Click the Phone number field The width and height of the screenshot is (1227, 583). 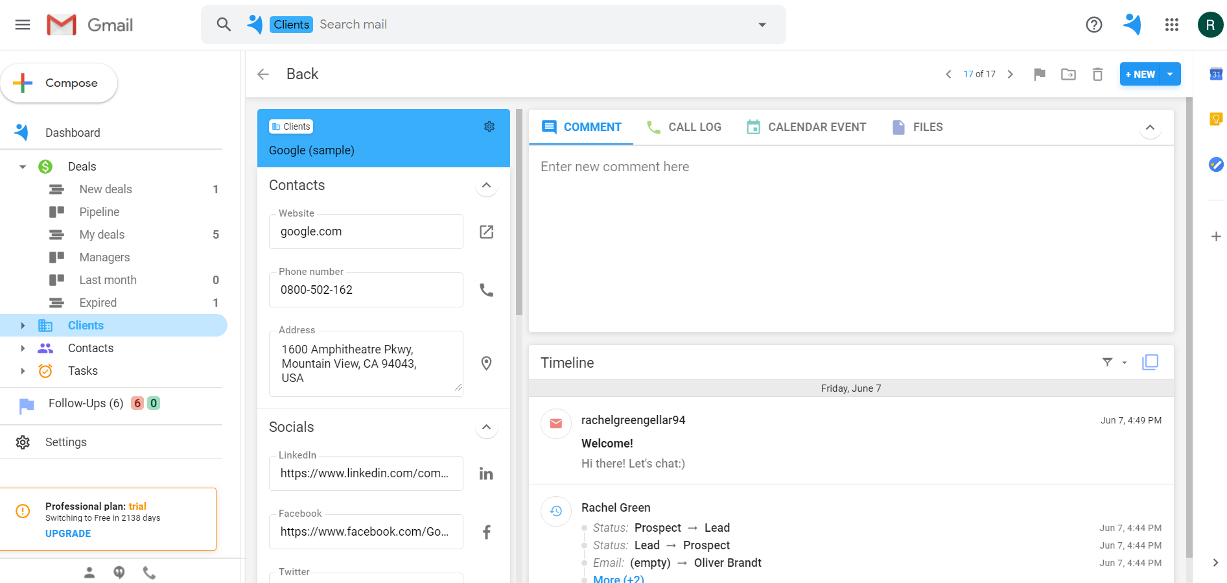coord(366,290)
